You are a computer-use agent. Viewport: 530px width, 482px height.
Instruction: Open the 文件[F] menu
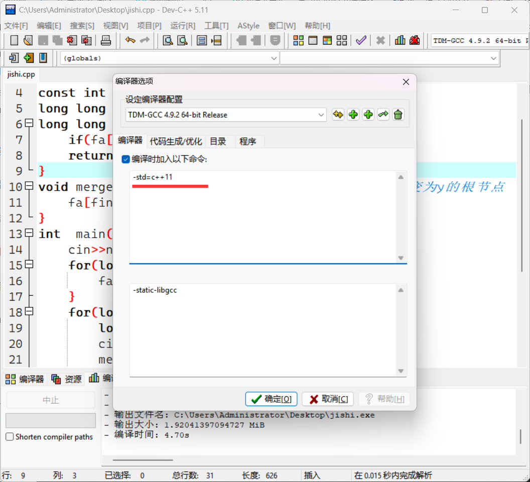tap(16, 26)
